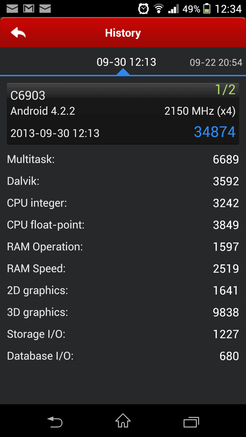Switch to the 09-22 20:54 history tab

pyautogui.click(x=216, y=63)
